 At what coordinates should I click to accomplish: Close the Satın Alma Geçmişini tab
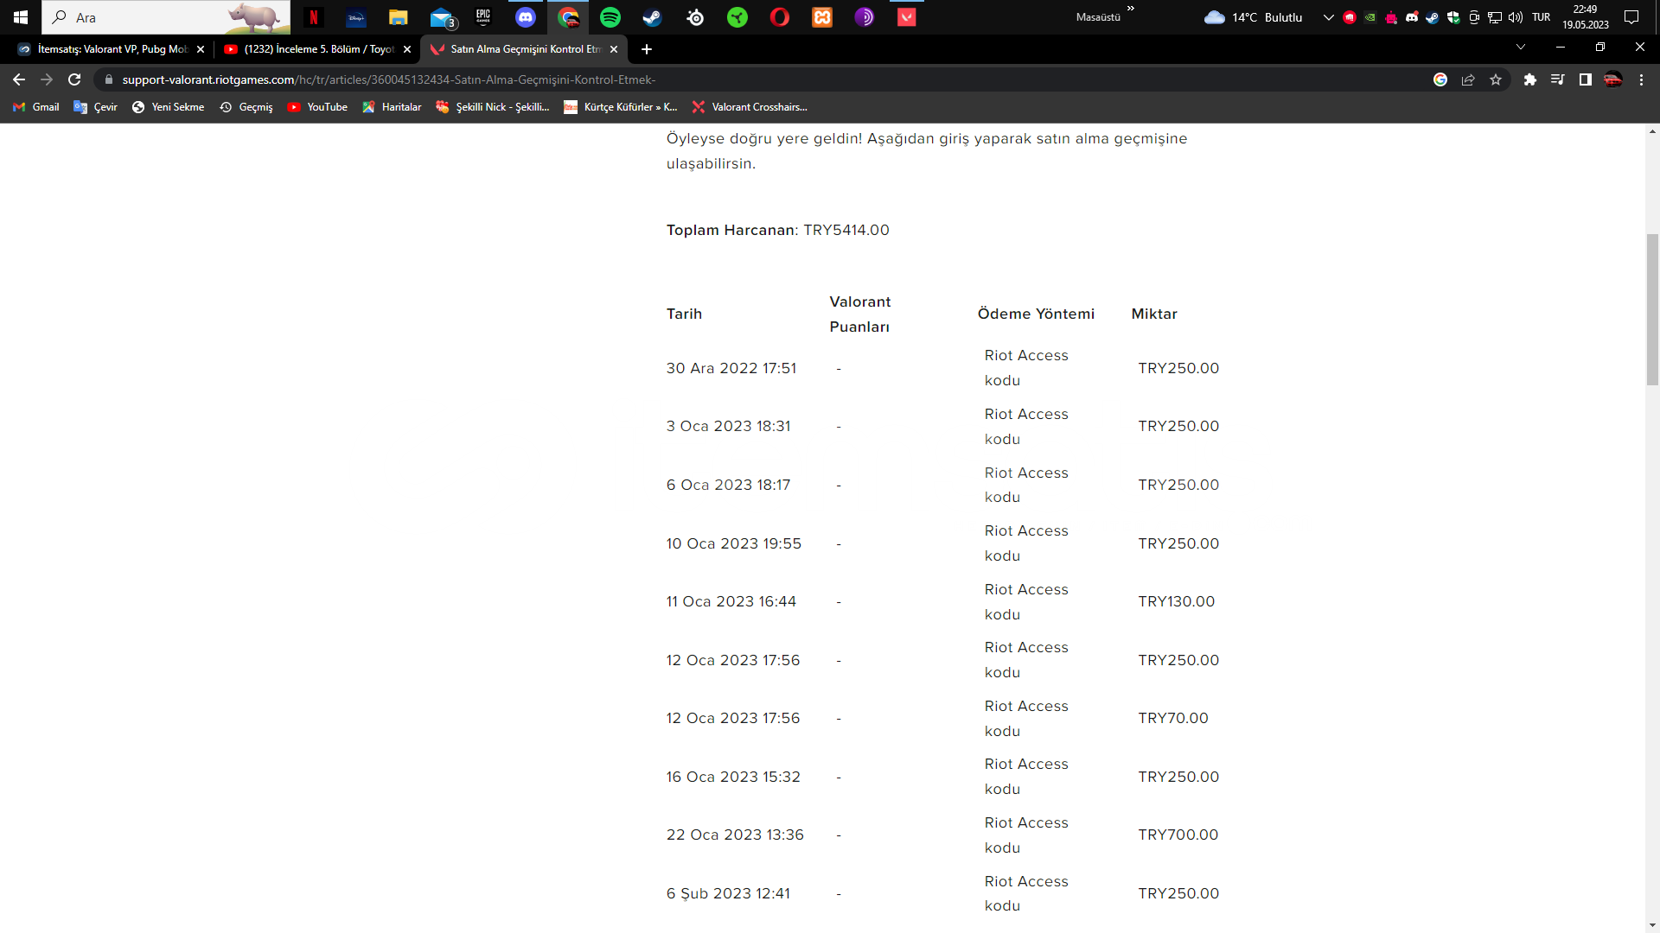tap(614, 49)
